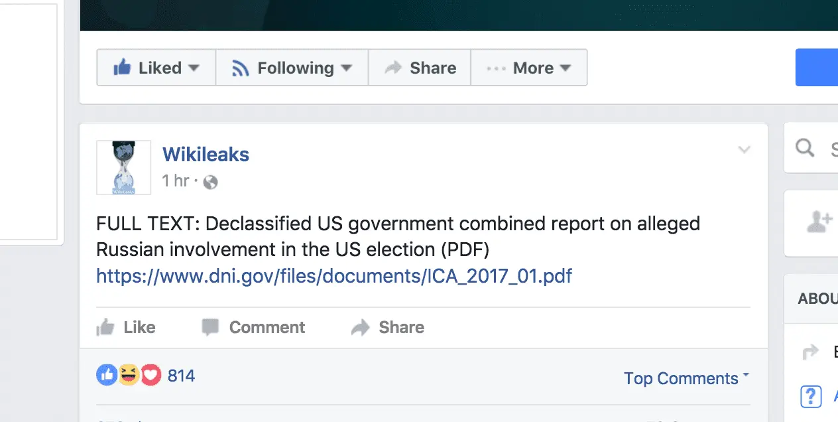Click the thumbs-up Like icon on post
The image size is (838, 422).
point(106,327)
